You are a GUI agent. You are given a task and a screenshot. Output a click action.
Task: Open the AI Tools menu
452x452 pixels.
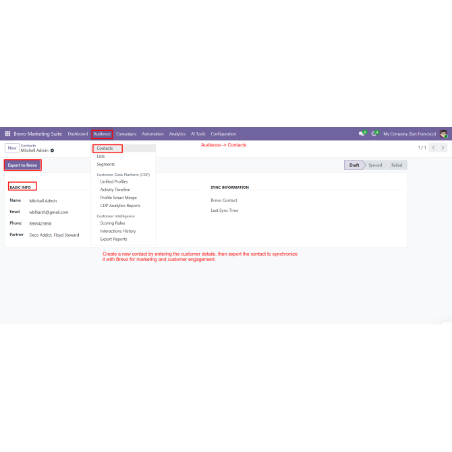point(198,134)
